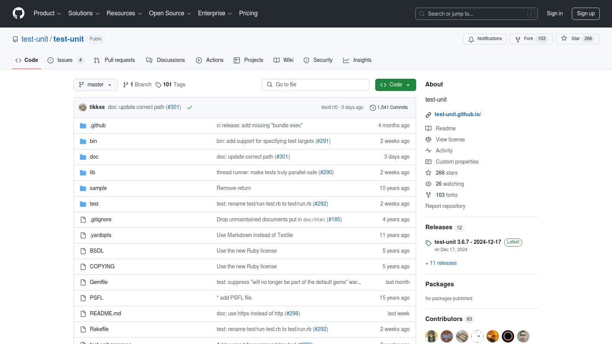Viewport: 612px width, 344px height.
Task: Click the .github folder icon
Action: tap(83, 126)
